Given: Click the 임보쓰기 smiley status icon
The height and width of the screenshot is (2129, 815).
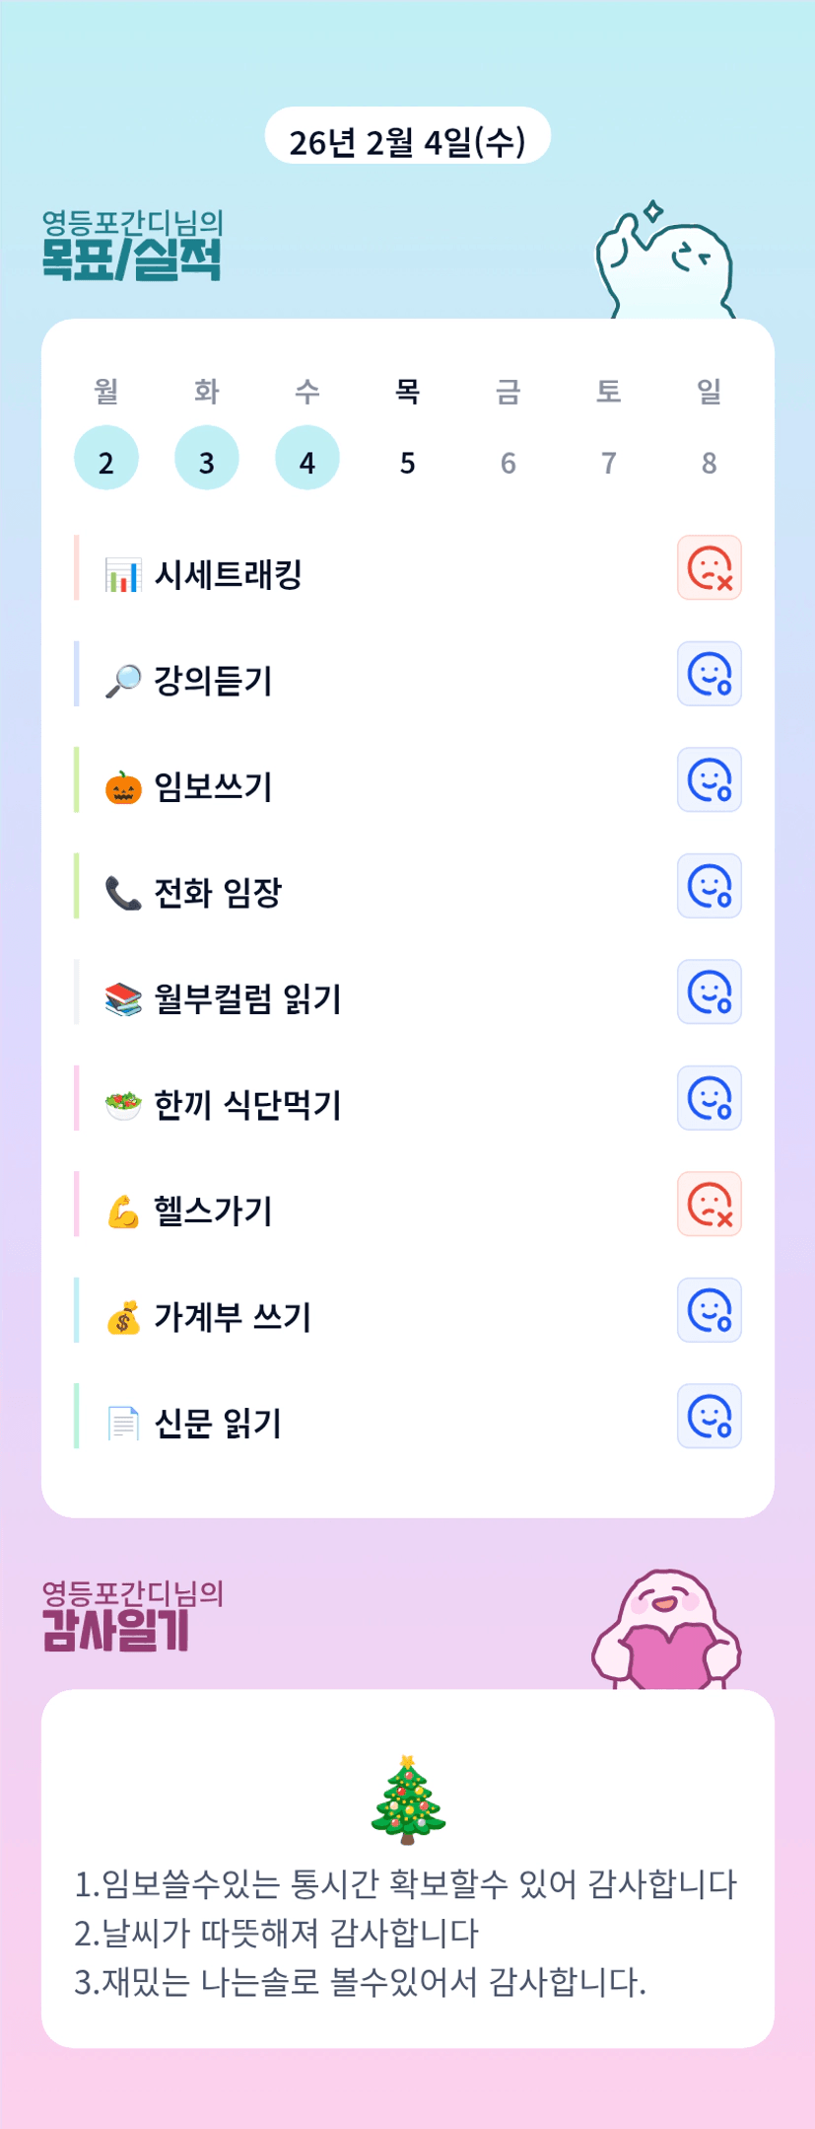Looking at the screenshot, I should coord(709,779).
